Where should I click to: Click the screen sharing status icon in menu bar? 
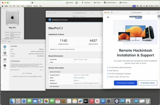134,6
